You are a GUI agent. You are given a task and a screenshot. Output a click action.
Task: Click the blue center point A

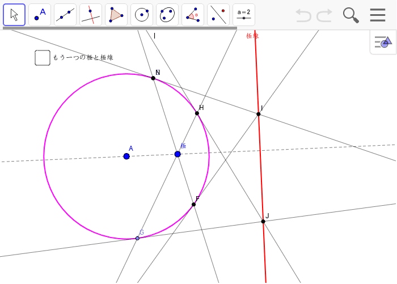coord(126,156)
